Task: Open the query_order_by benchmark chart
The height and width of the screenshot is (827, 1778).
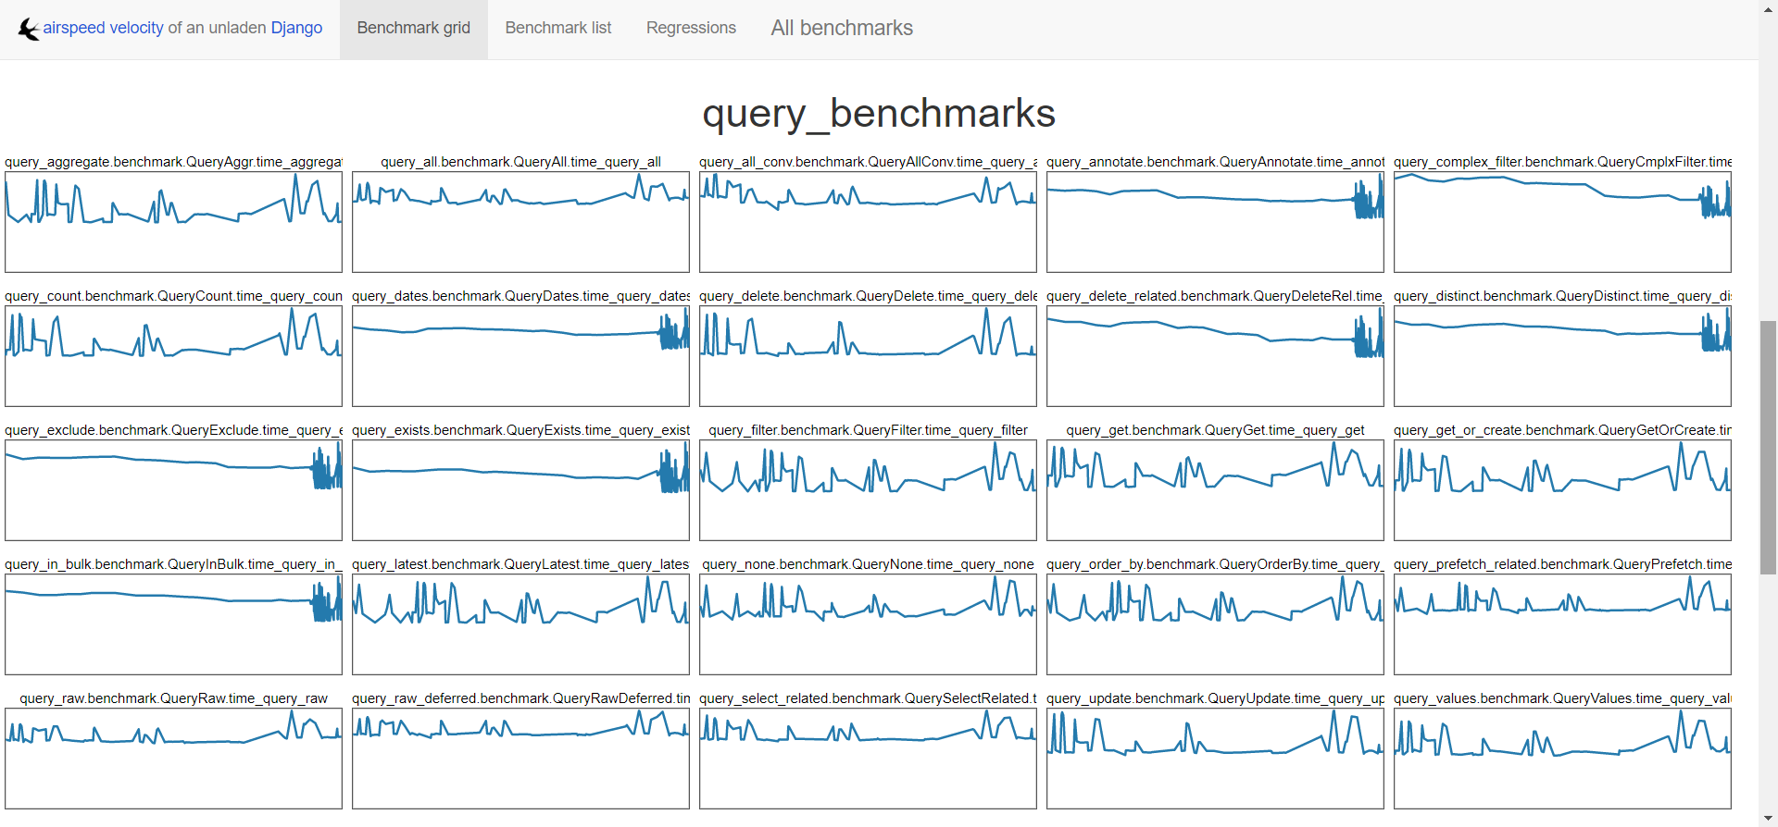Action: point(1215,624)
